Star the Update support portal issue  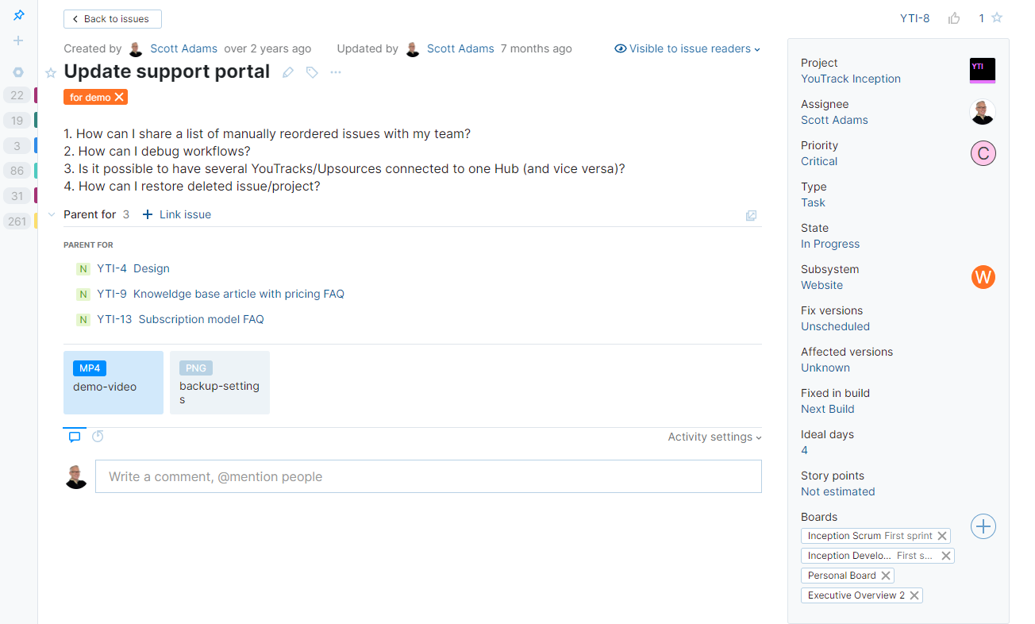click(50, 71)
